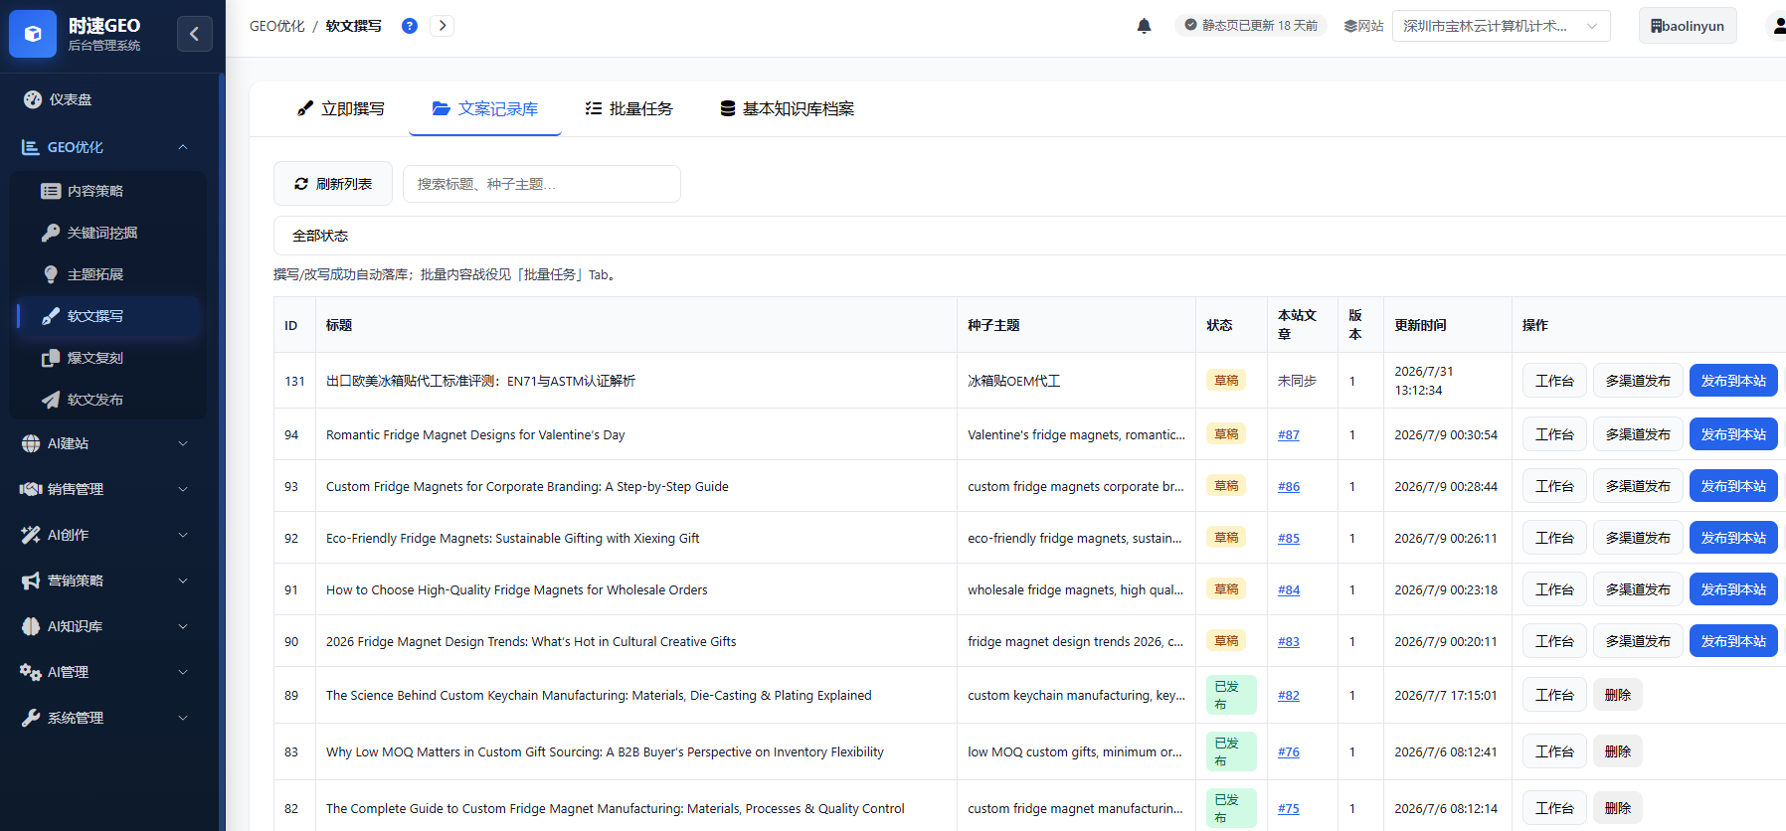1786x831 pixels.
Task: Click 发布到本站 for article ID 92
Action: pyautogui.click(x=1733, y=538)
